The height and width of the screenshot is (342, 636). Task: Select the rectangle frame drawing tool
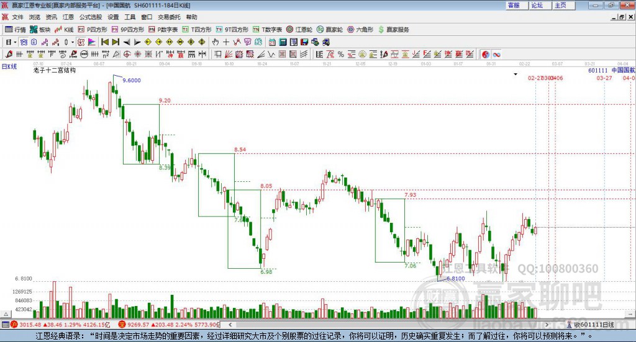point(218,54)
